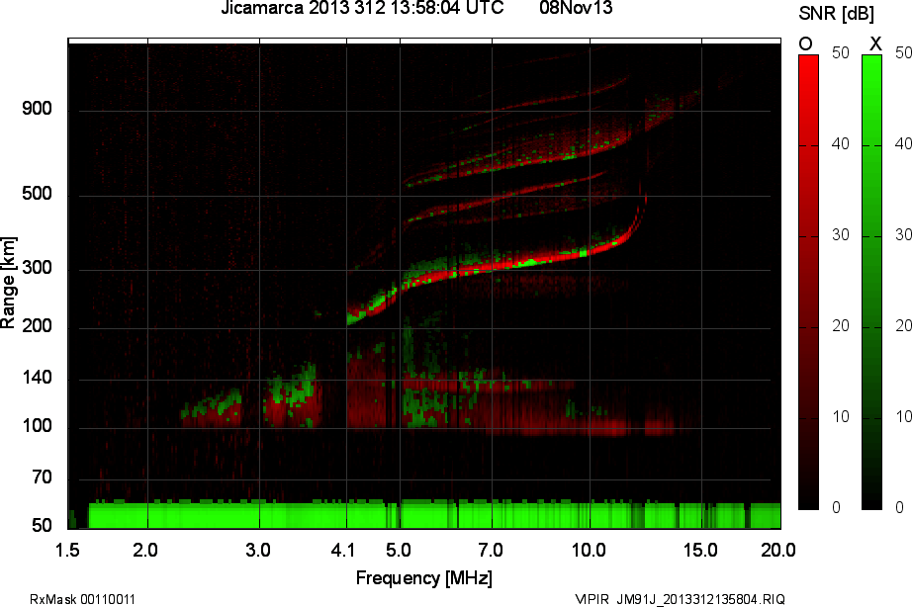The width and height of the screenshot is (912, 607).
Task: Click the 'O' label above the red bar
Action: pos(805,43)
